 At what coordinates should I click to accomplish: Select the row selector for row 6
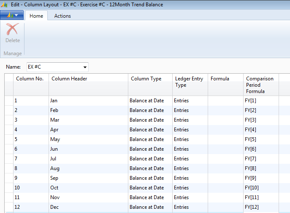[8, 149]
